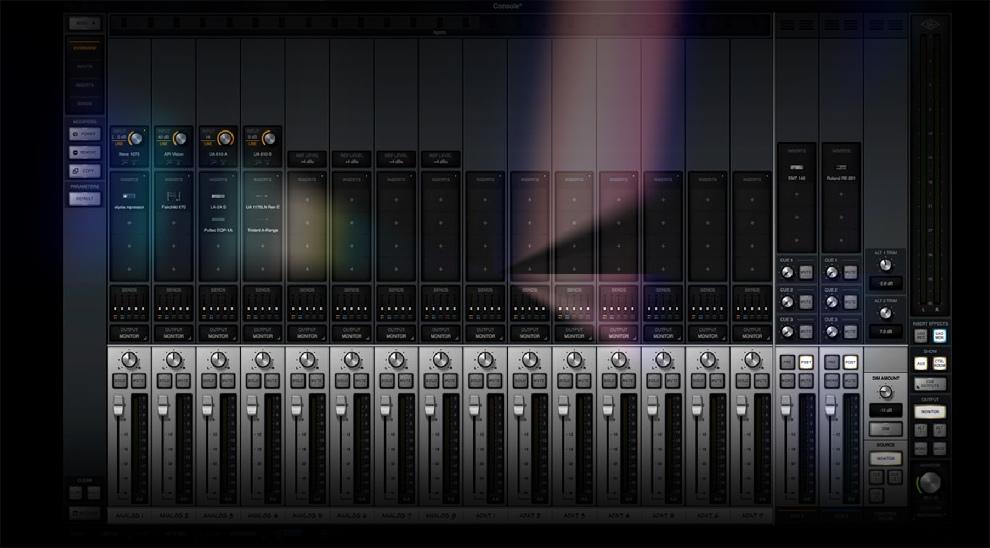Enable POST on the AUX 1 channel
990x548 pixels.
coord(805,362)
